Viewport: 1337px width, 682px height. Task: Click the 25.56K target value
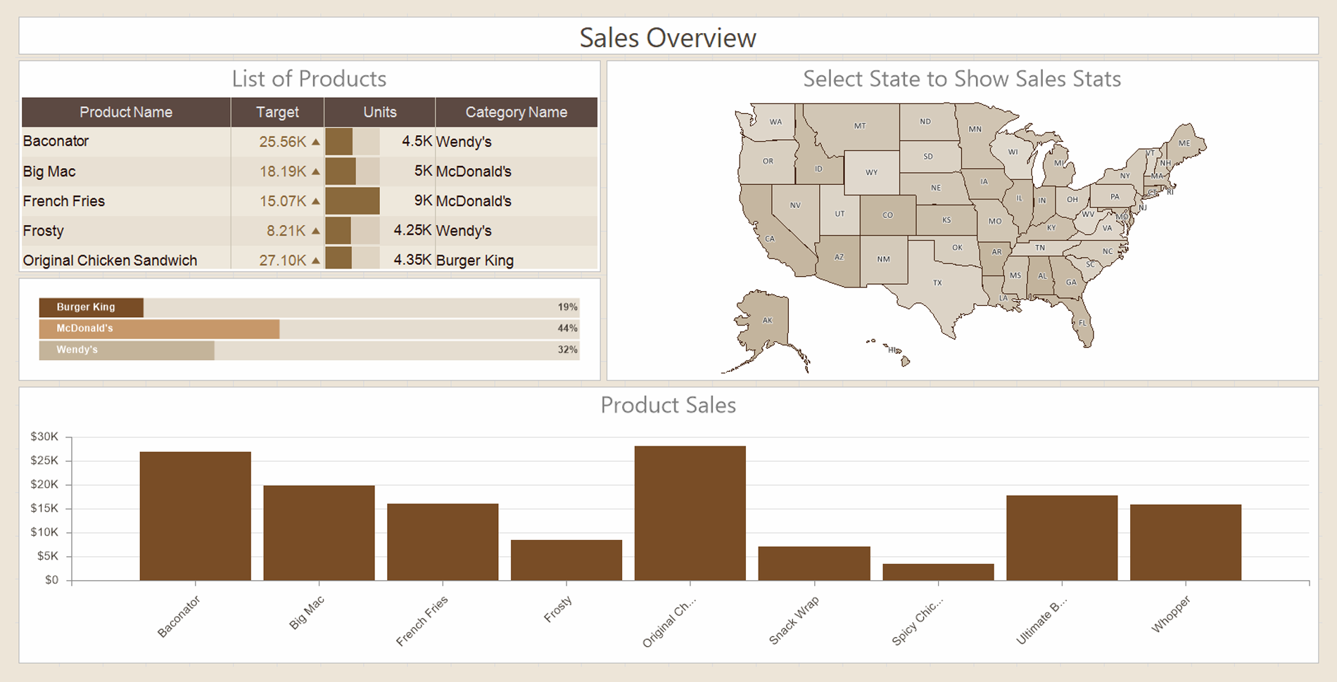click(x=282, y=142)
